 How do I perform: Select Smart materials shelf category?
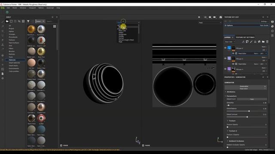coord(14,63)
